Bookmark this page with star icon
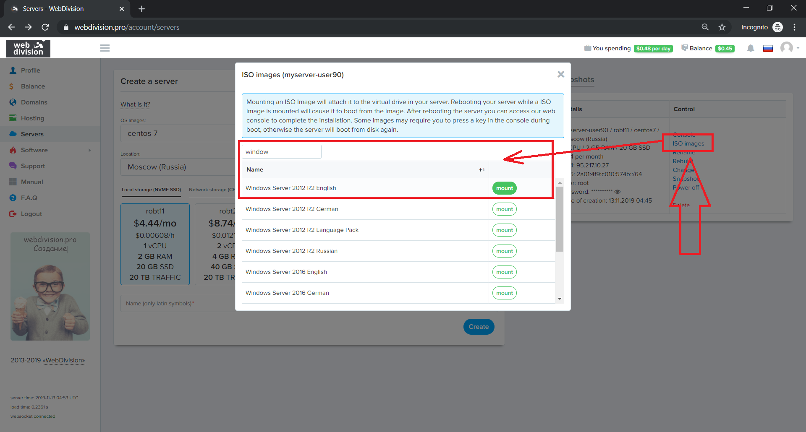Image resolution: width=806 pixels, height=432 pixels. point(722,27)
